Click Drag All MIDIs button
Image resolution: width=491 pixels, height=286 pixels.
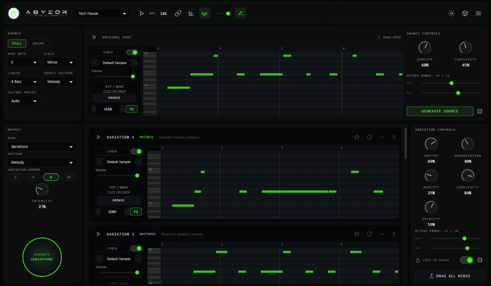point(449,276)
